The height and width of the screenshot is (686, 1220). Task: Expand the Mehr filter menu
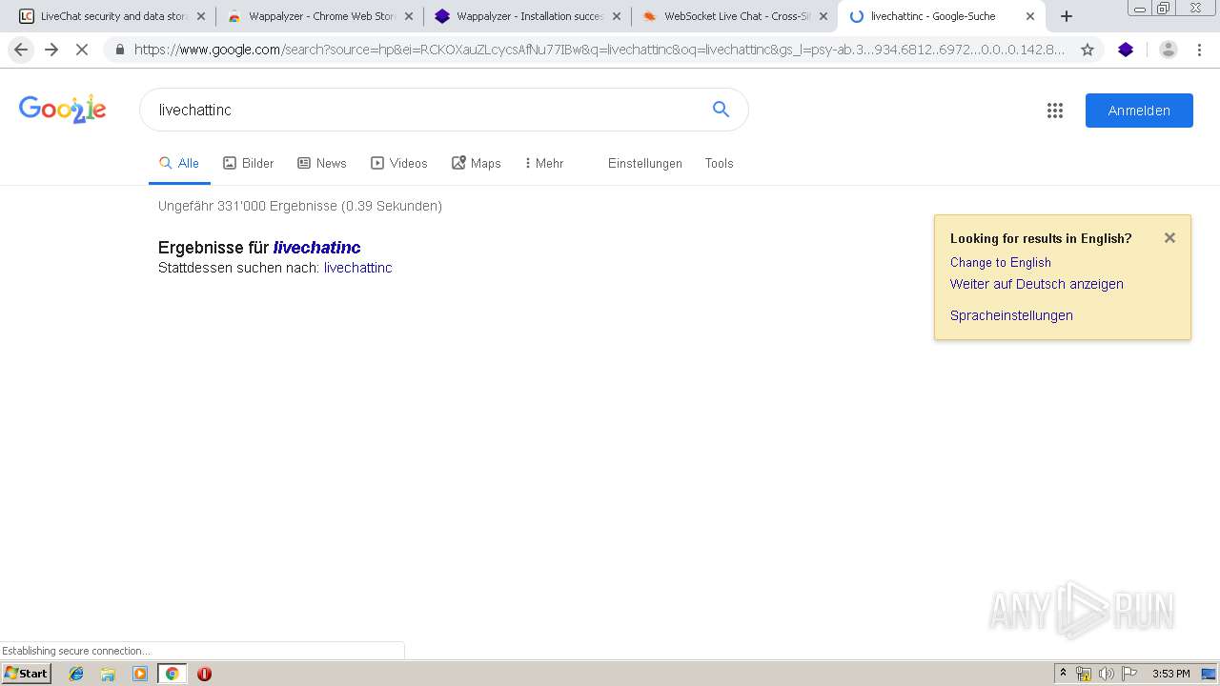tap(544, 163)
